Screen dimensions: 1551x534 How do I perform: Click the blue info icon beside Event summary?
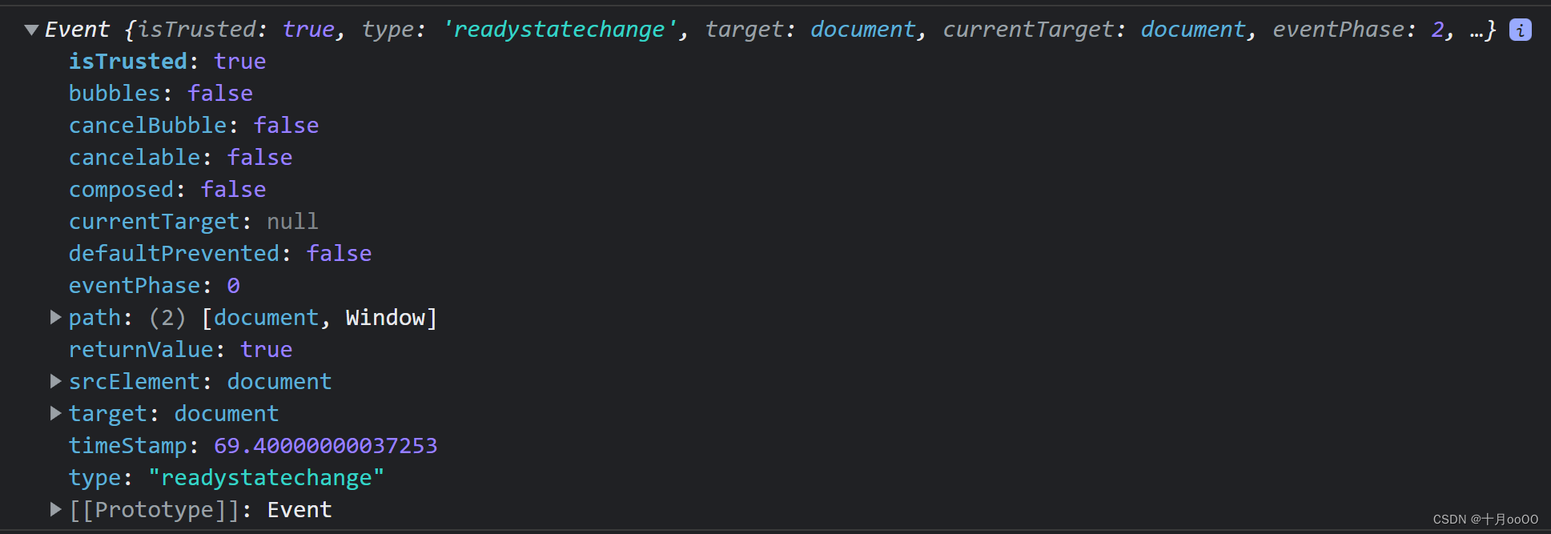[x=1520, y=30]
